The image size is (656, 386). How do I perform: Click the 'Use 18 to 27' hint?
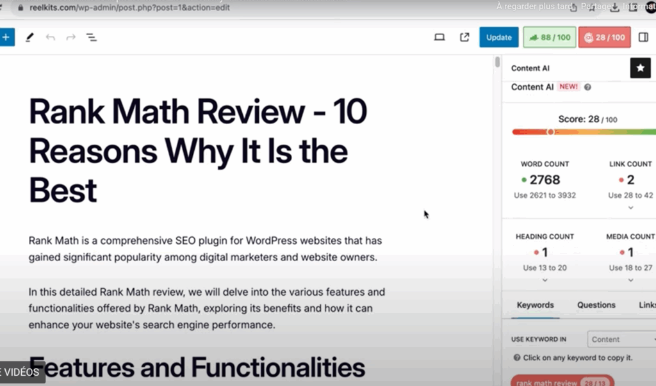630,268
